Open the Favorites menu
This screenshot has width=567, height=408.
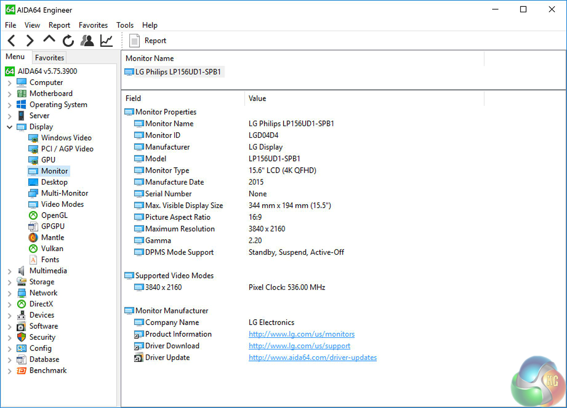tap(93, 25)
